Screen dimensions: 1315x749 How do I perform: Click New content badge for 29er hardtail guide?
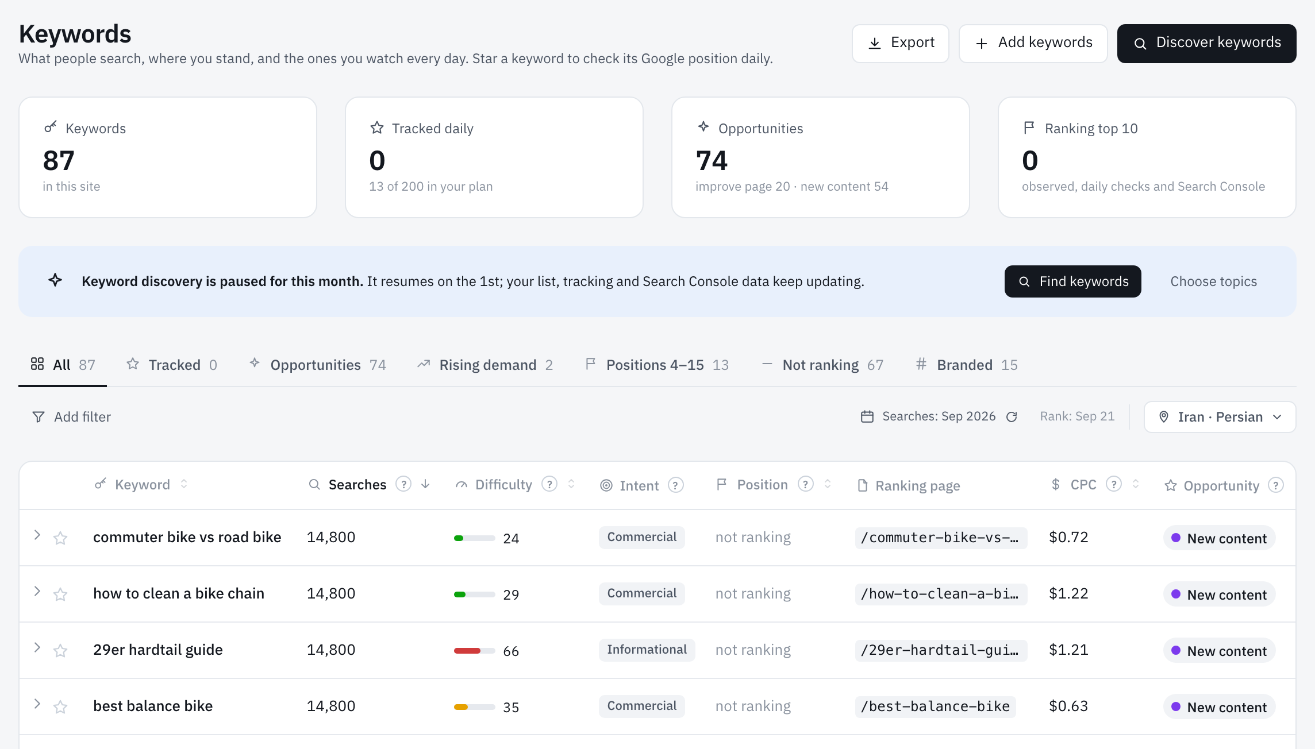[x=1220, y=651]
